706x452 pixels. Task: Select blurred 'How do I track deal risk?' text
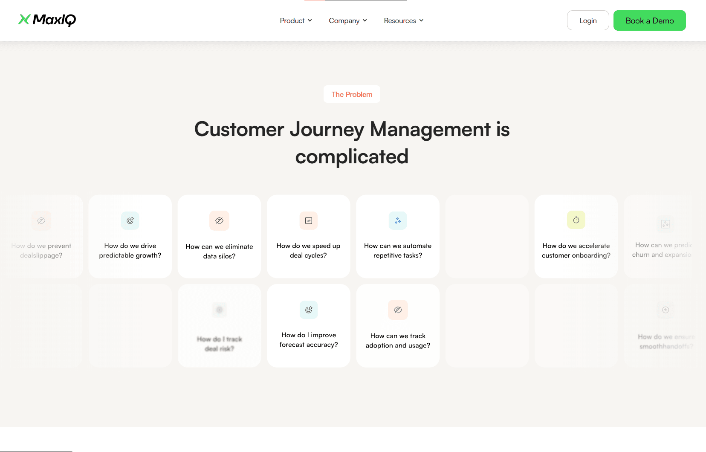220,344
